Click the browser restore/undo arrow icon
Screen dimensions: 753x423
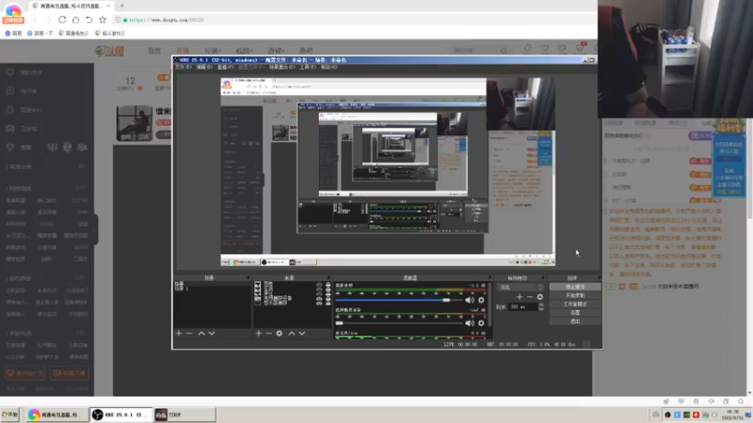point(88,20)
